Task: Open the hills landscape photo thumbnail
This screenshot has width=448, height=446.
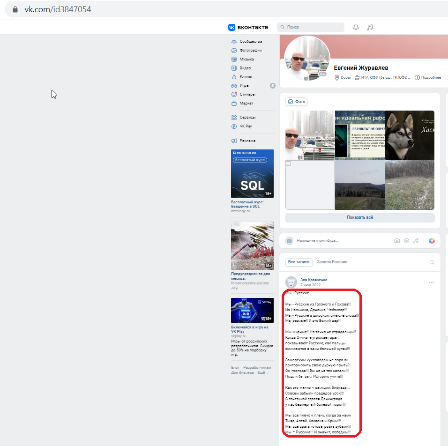Action: [360, 185]
